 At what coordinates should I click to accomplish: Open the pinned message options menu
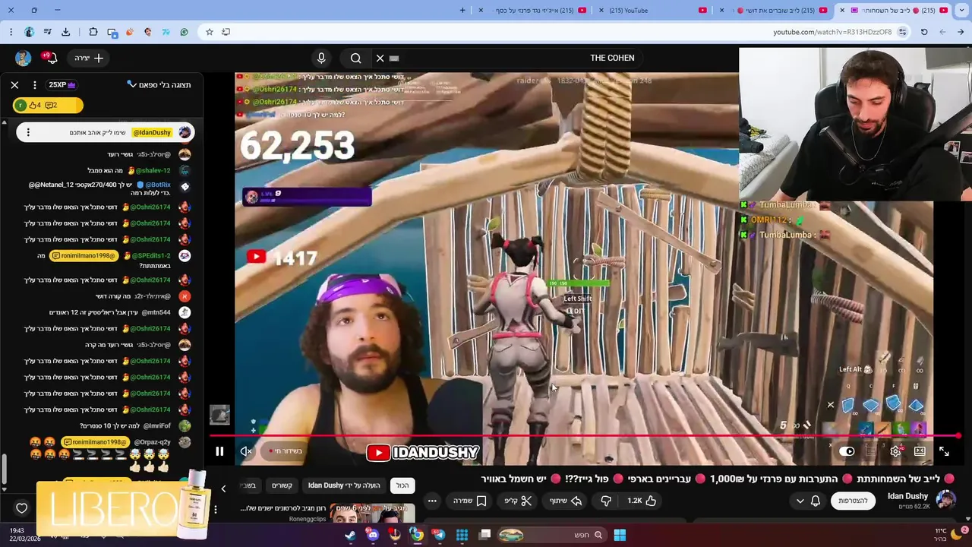(28, 132)
